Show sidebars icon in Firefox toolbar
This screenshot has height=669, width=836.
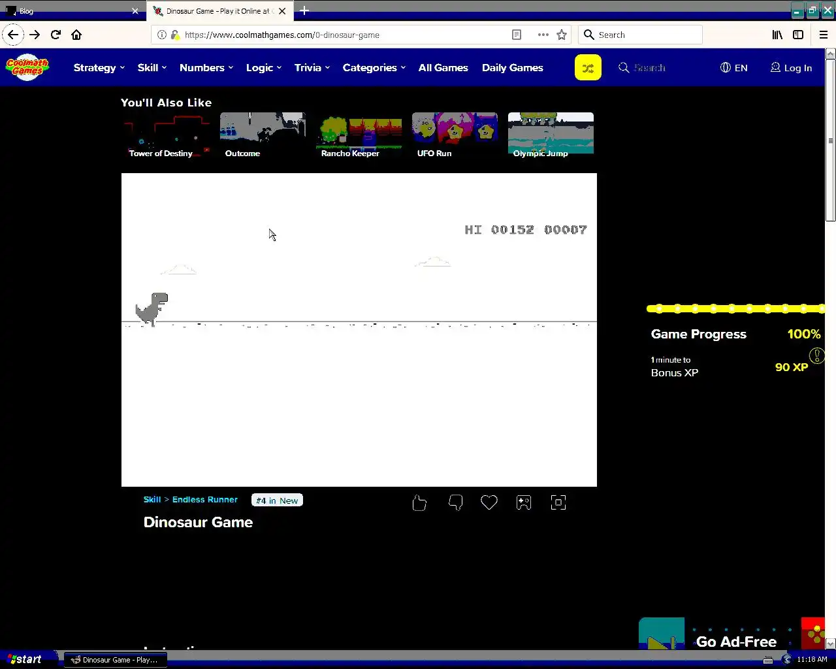tap(798, 35)
